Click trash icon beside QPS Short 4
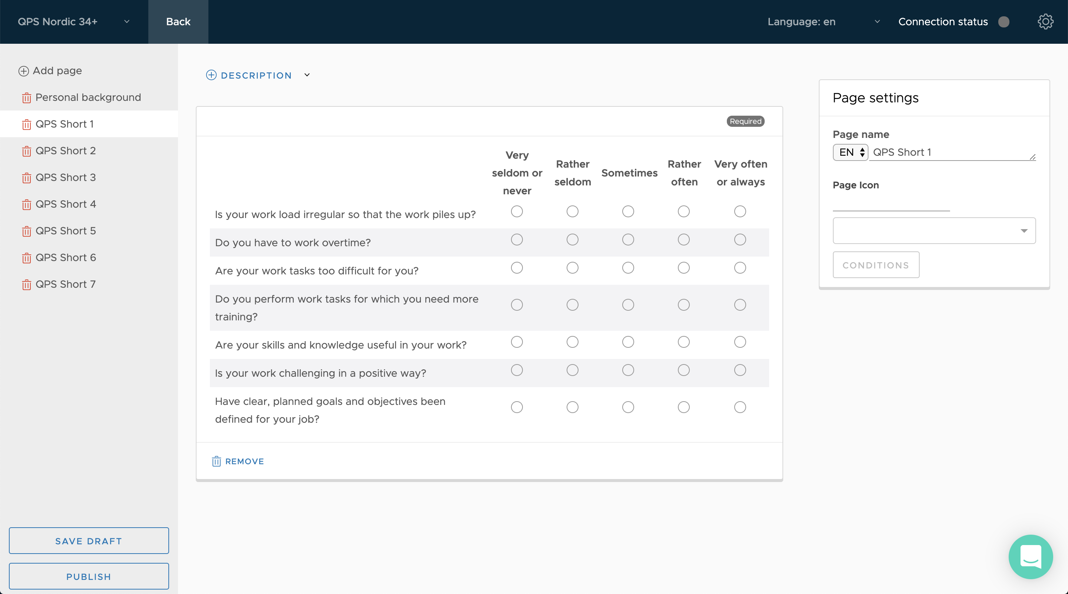This screenshot has height=594, width=1068. click(27, 204)
